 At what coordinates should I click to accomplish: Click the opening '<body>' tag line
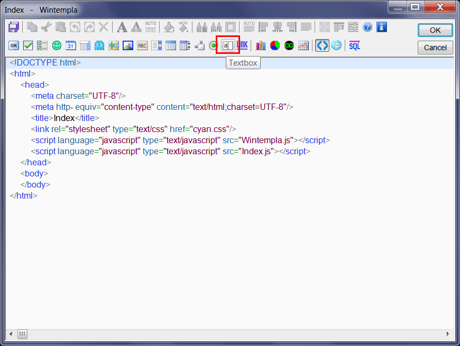(x=34, y=173)
